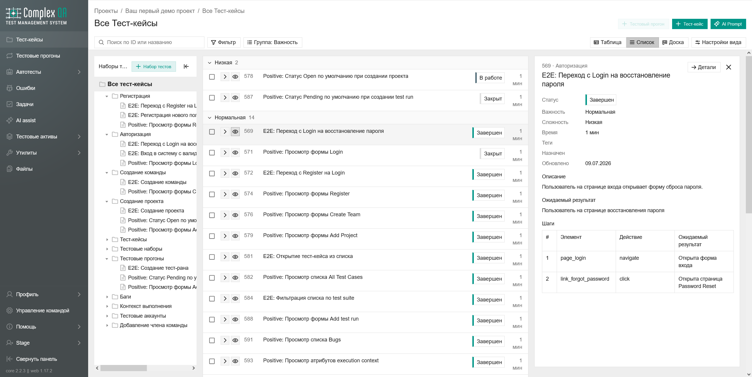This screenshot has height=377, width=752.
Task: Focus the search by ID or name field
Action: pos(149,42)
